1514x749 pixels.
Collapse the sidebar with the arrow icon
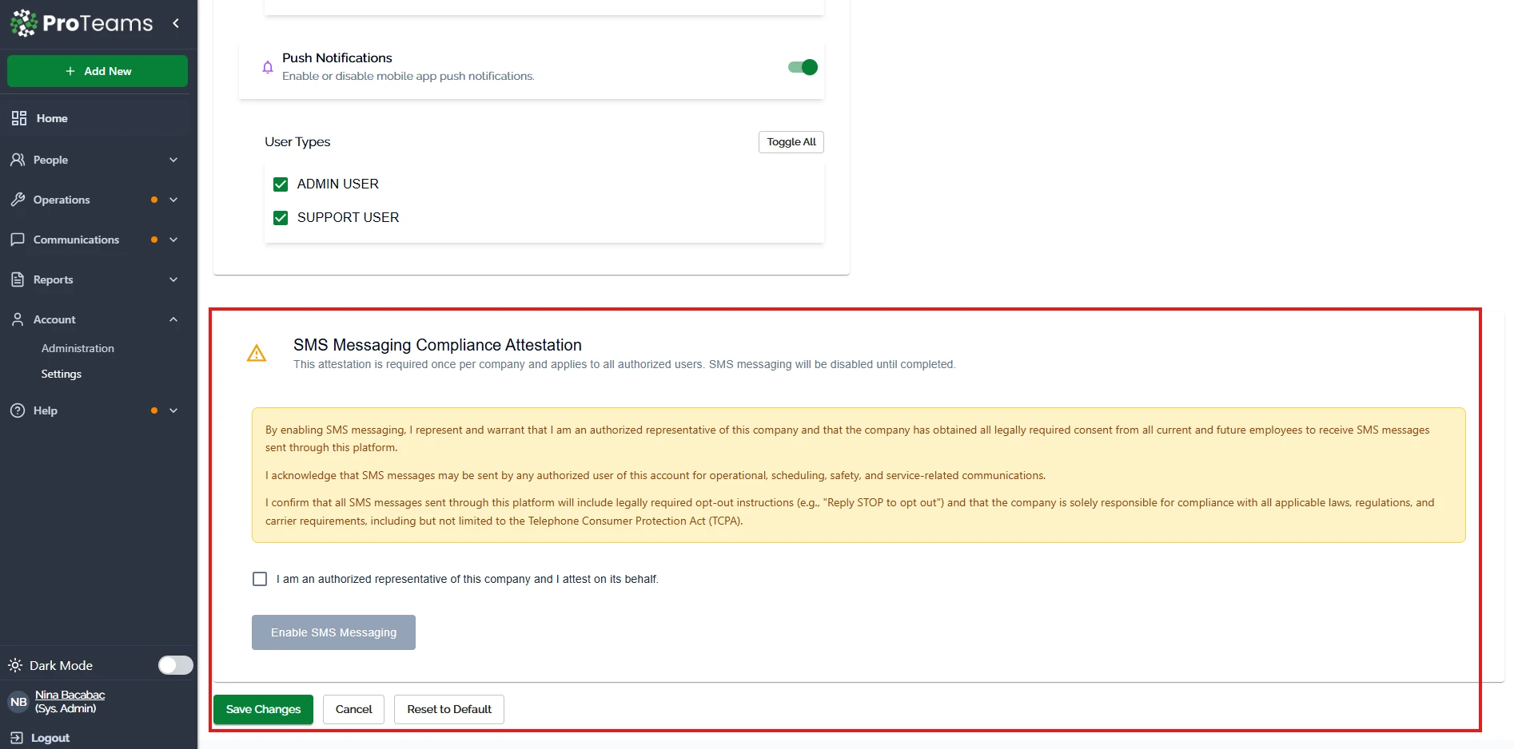176,23
